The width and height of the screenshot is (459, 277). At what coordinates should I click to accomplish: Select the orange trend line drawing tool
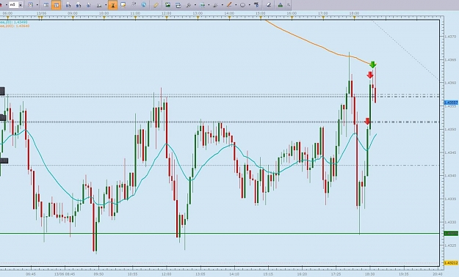[229, 4]
